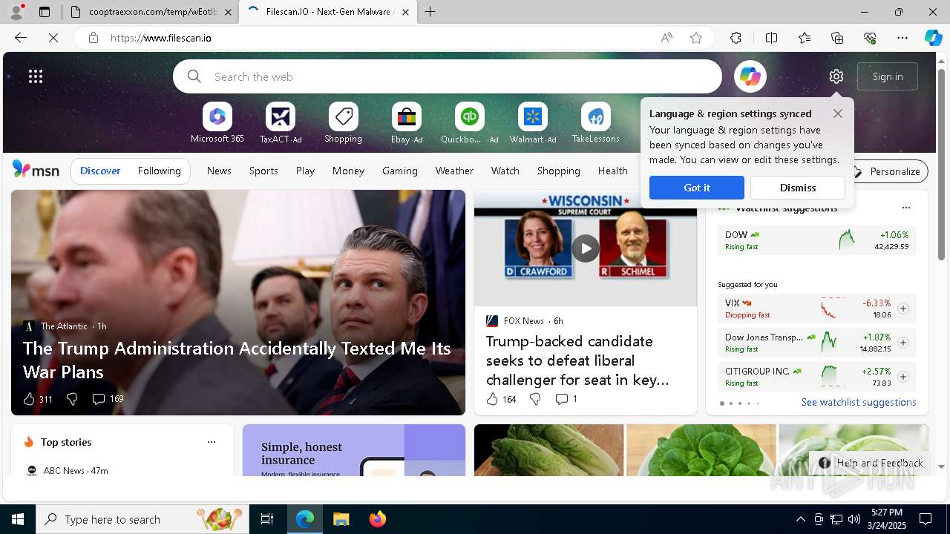Open the Sports menu item
This screenshot has width=950, height=534.
263,171
